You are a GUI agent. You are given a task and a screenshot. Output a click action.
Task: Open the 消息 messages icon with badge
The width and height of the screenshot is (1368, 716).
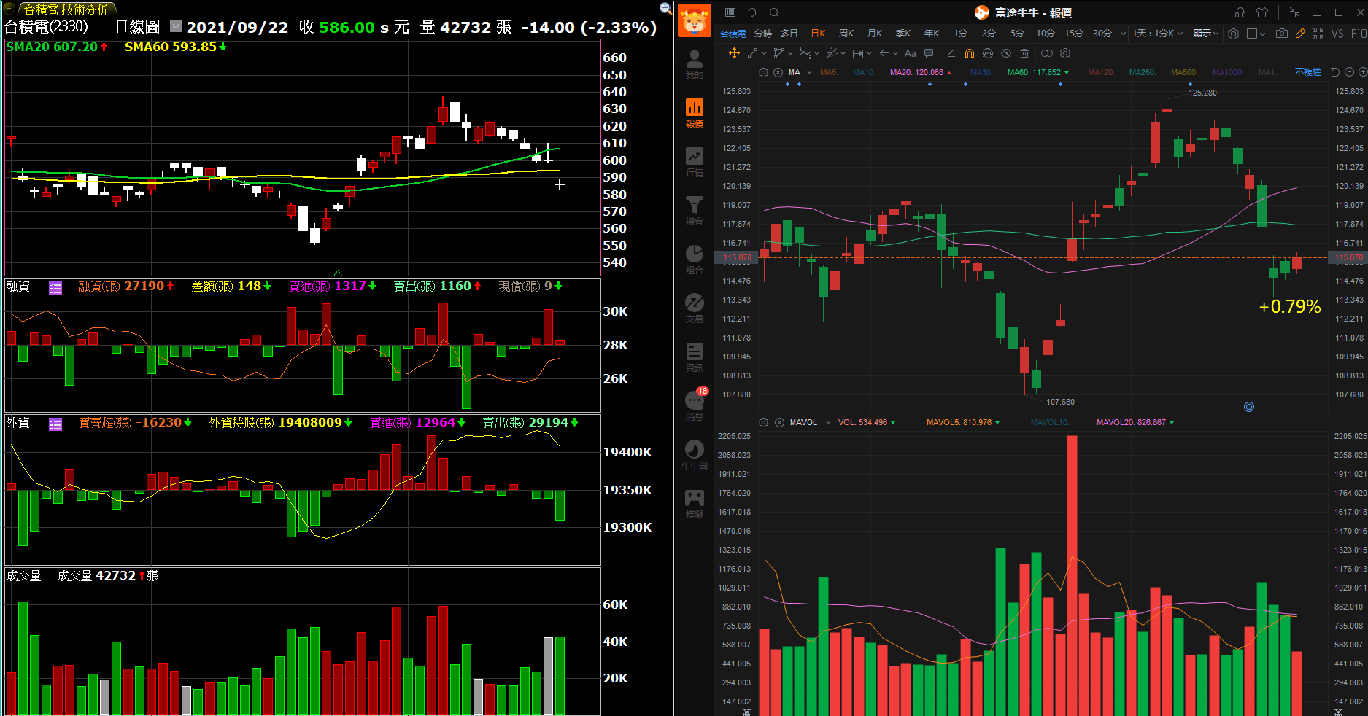click(695, 405)
